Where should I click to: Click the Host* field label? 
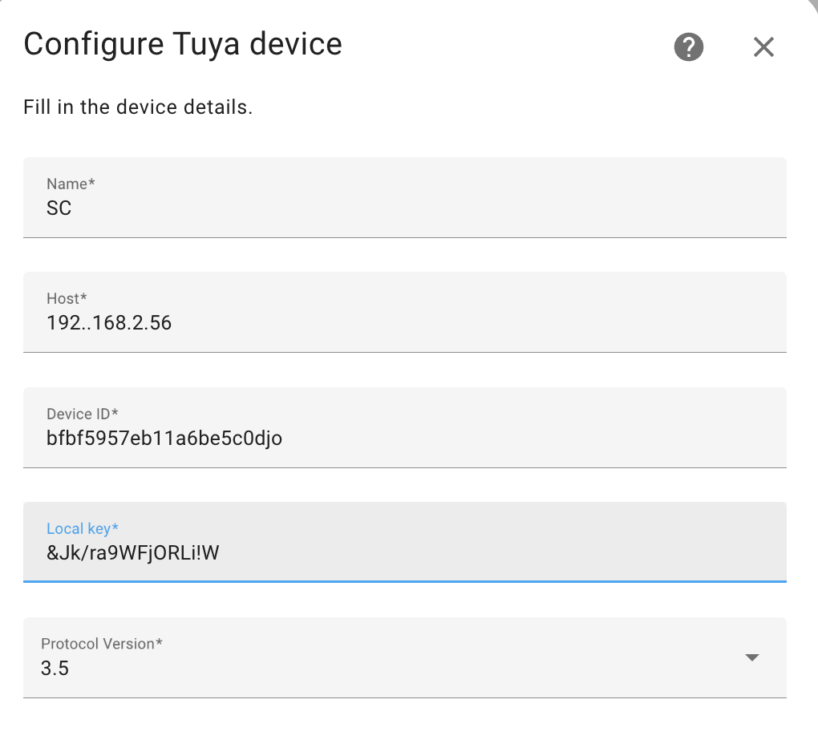coord(66,298)
